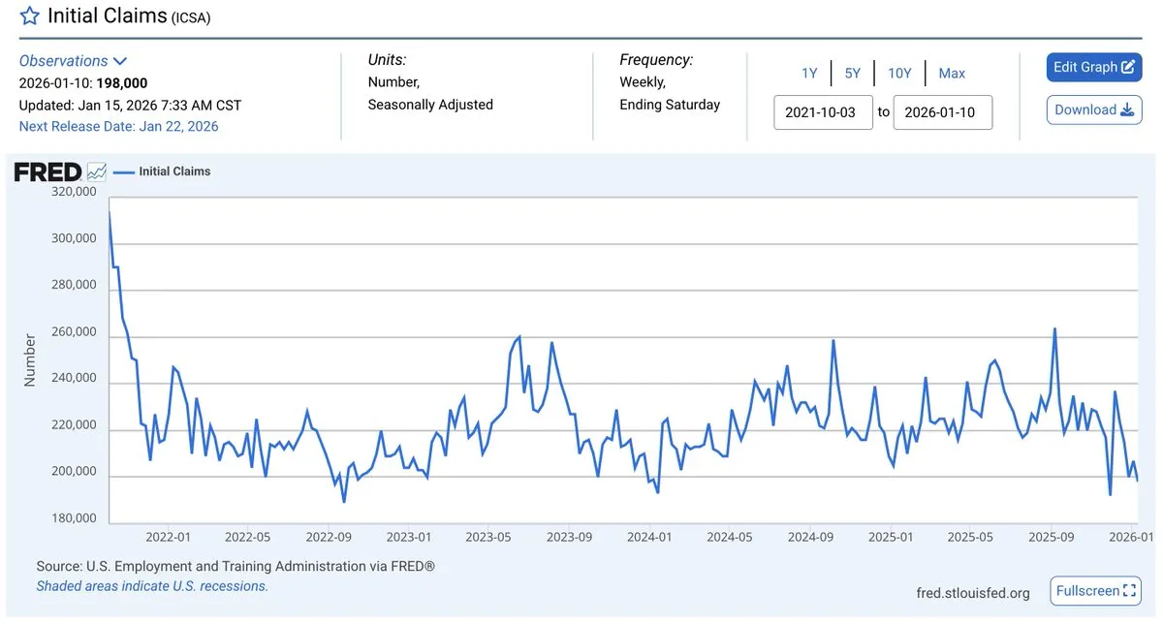Click the start date field 2021-10-03

click(x=823, y=112)
